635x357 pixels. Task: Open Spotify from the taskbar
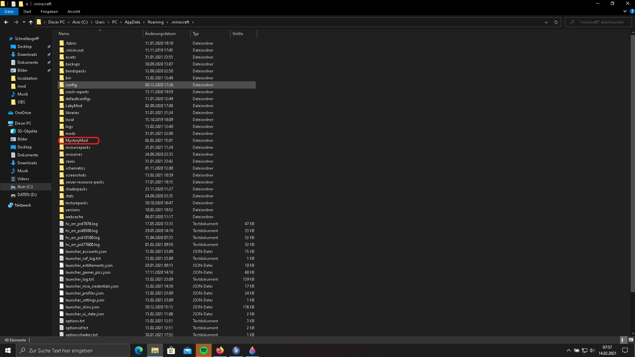(x=204, y=350)
